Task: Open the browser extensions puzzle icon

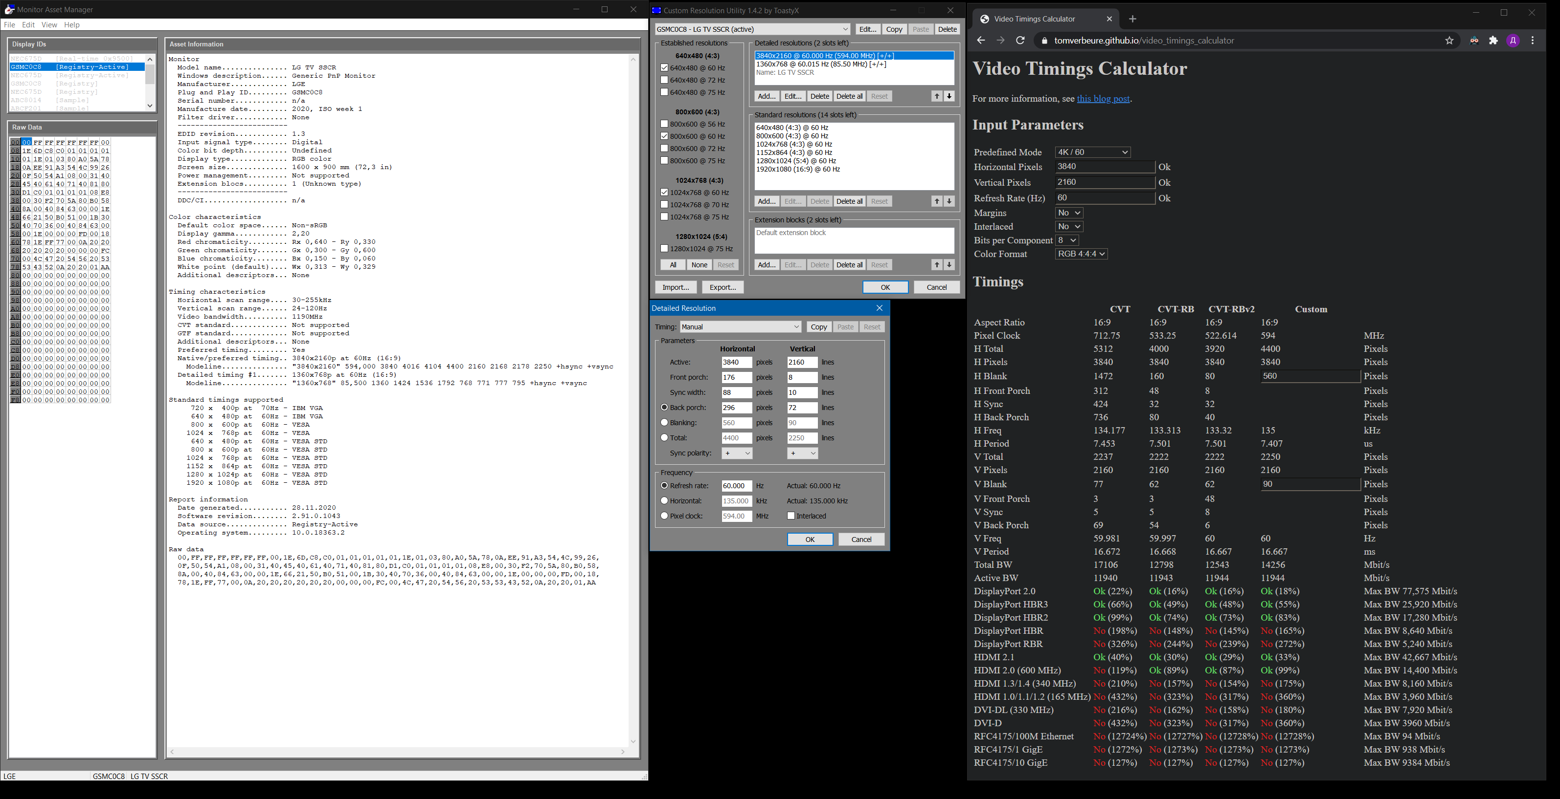Action: [x=1493, y=41]
